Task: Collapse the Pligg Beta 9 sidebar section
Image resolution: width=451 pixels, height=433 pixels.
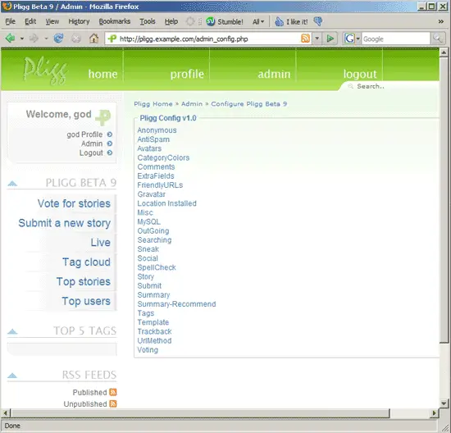Action: point(12,183)
